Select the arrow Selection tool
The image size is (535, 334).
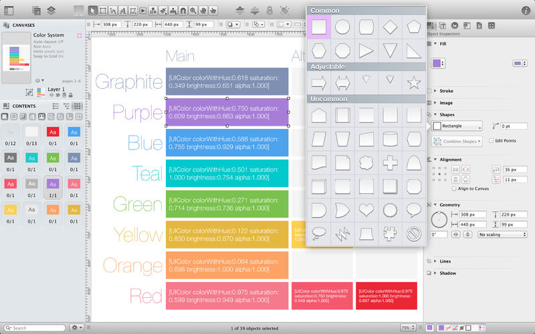point(93,10)
